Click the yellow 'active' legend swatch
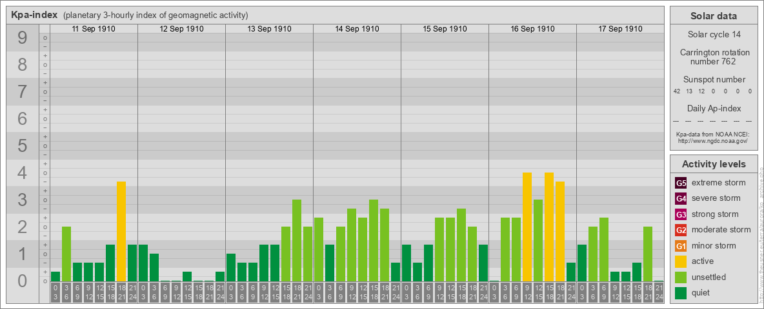This screenshot has width=764, height=309. 681,261
